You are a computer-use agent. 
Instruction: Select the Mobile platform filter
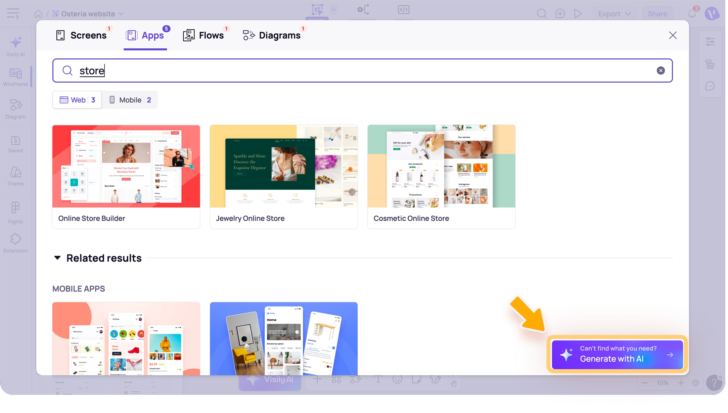[x=130, y=100]
